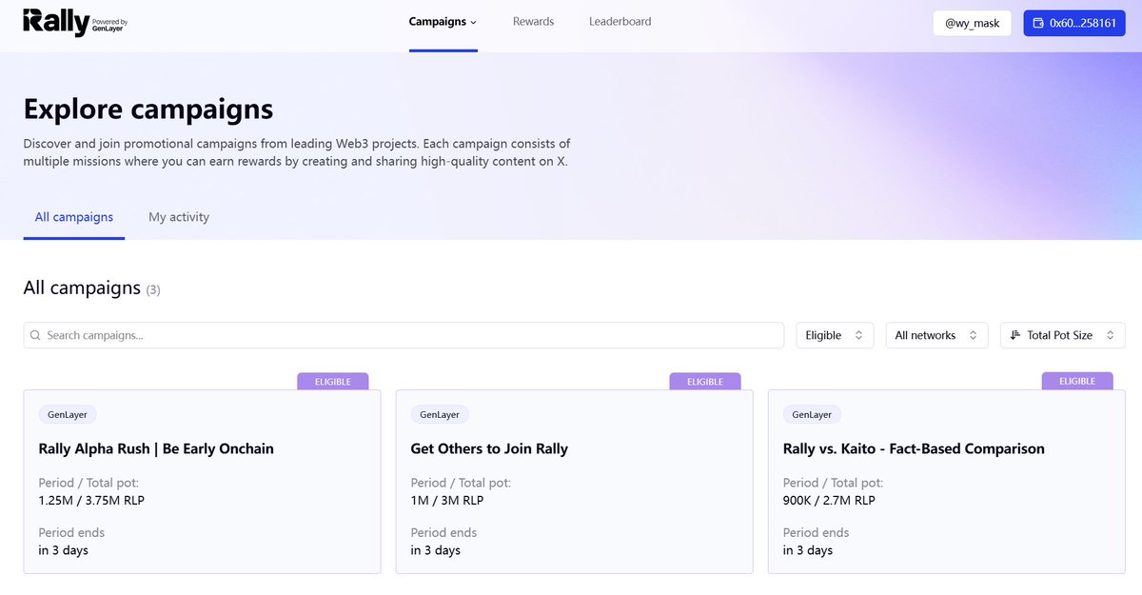Open Get Others to Join Rally campaign
Screen dimensions: 1142x595
coord(489,448)
